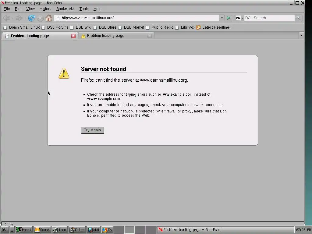Click the Stop loading button
This screenshot has height=234, width=312.
click(x=40, y=18)
